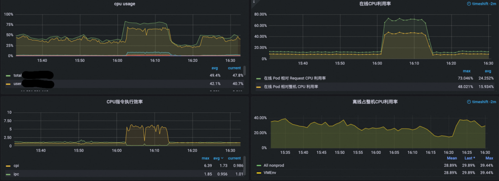Click 1.85 max value of ipc
Screen dimensions: 499x181
[x=207, y=174]
